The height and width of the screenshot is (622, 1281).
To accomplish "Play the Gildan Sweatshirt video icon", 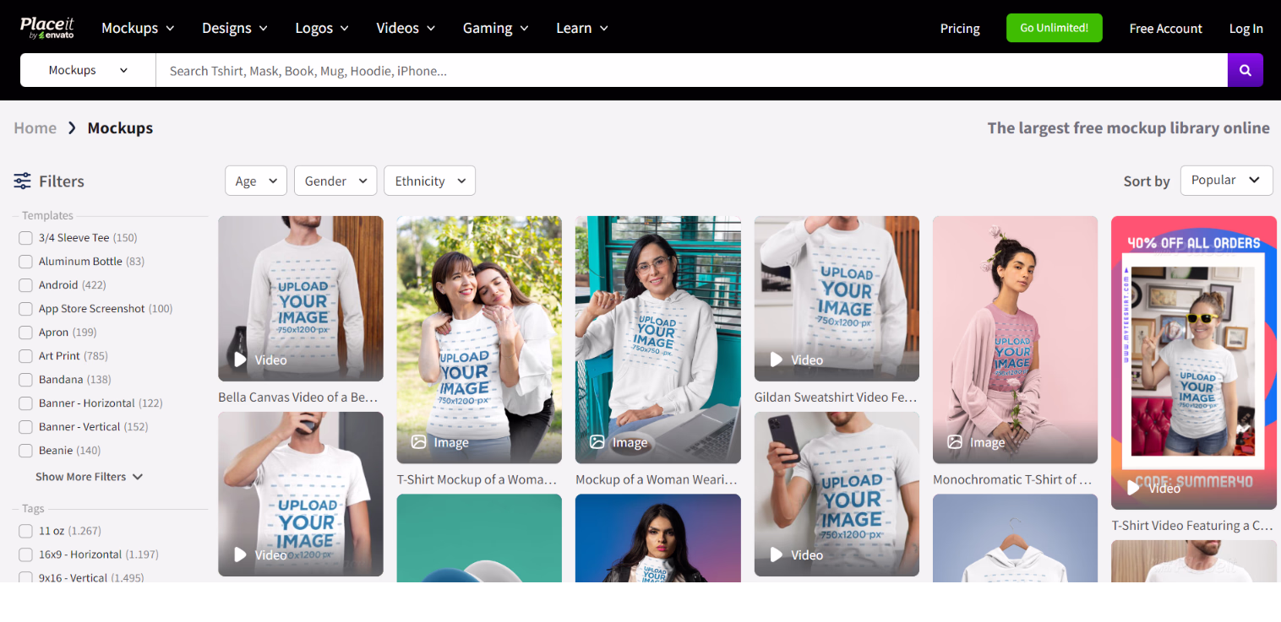I will 777,360.
